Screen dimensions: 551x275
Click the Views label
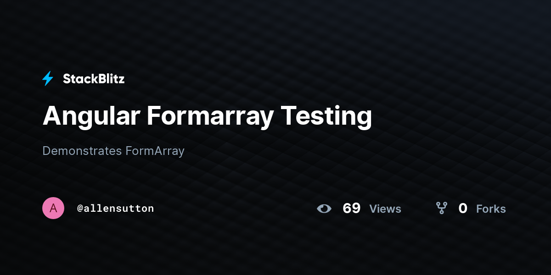(x=385, y=209)
